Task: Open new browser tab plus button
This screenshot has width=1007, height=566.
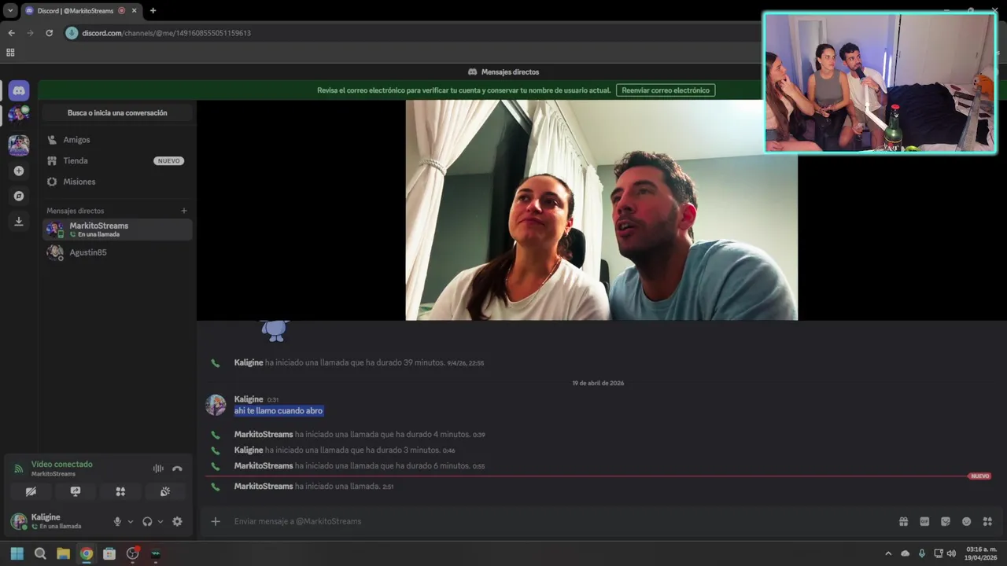Action: (153, 10)
